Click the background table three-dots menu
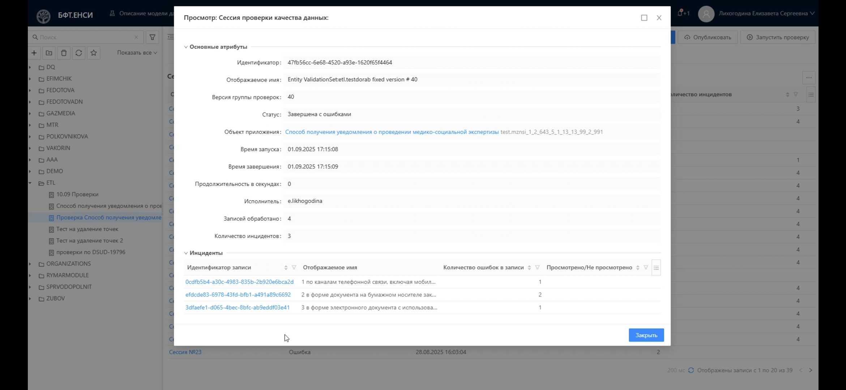The height and width of the screenshot is (390, 846). pyautogui.click(x=809, y=78)
